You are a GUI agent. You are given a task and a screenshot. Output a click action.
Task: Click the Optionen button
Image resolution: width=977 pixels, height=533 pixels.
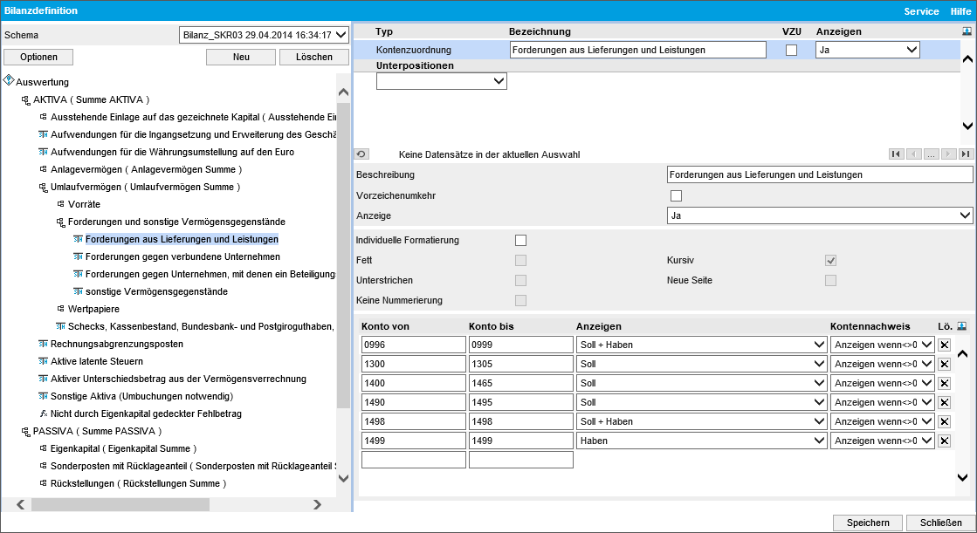(38, 57)
